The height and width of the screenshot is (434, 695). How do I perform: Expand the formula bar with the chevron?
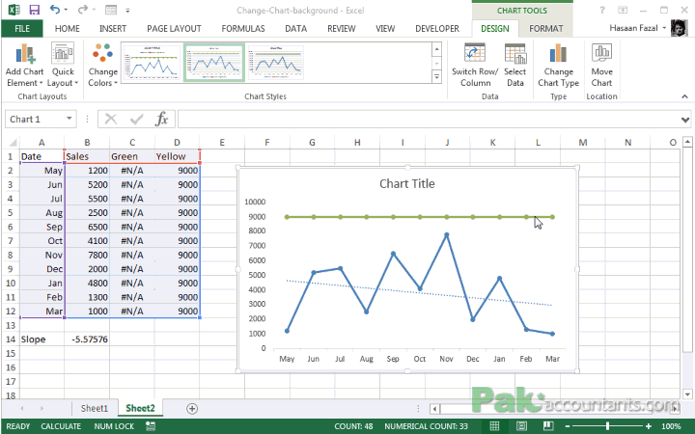pos(685,120)
